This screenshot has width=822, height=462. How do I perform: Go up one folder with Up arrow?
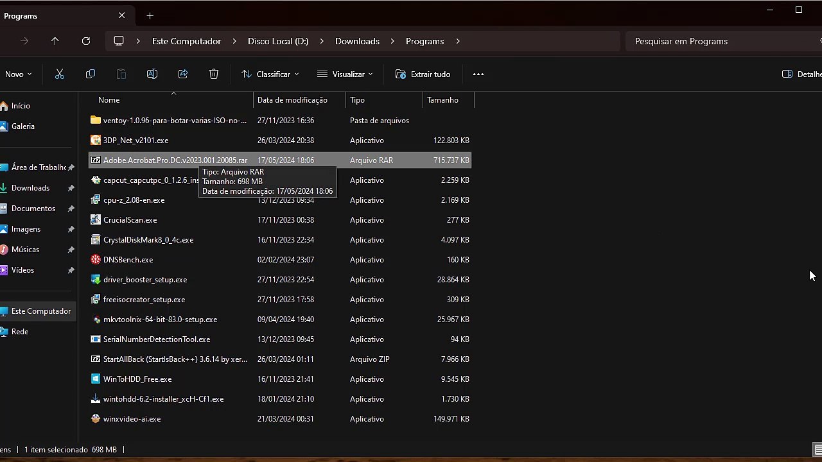click(x=55, y=41)
